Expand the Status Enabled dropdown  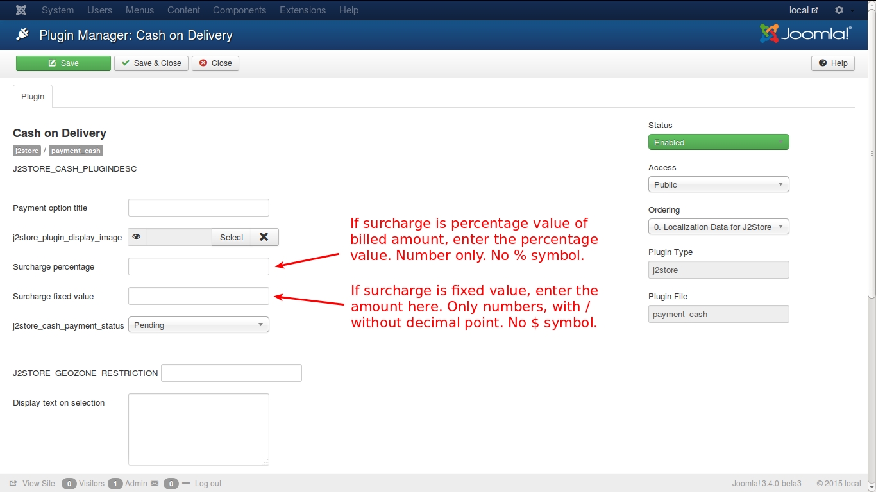point(718,142)
